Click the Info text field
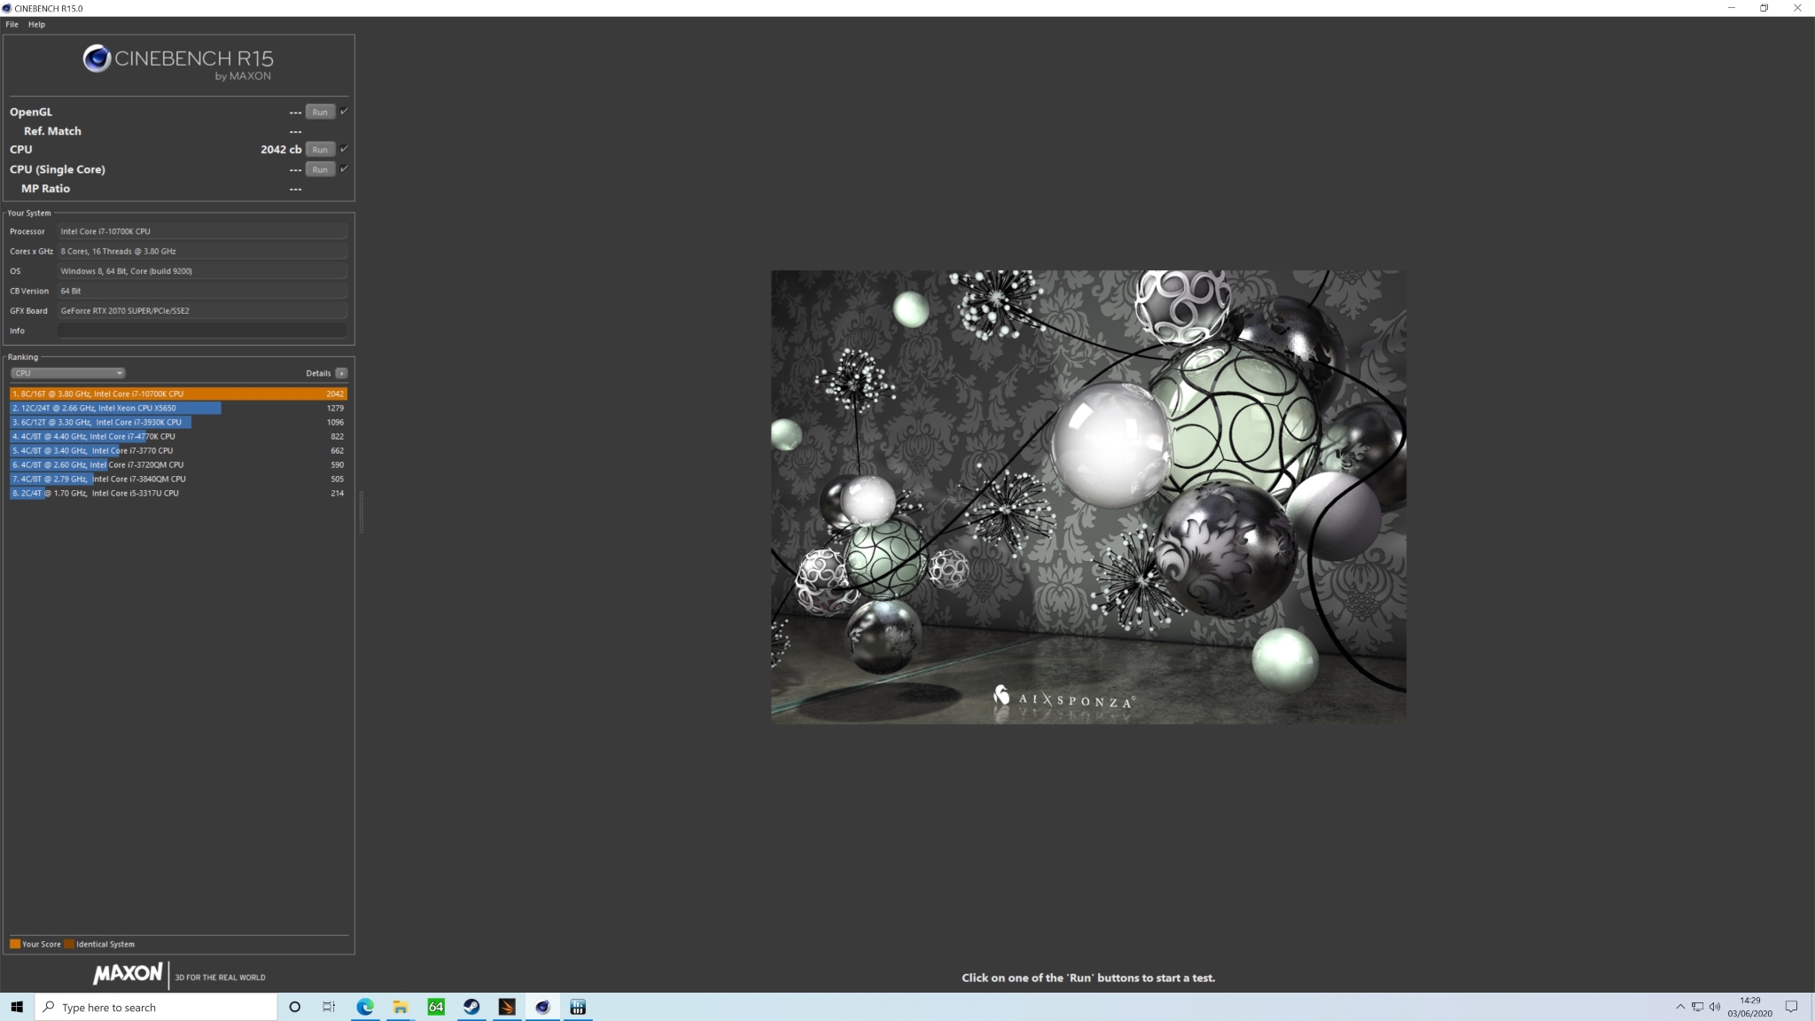The image size is (1815, 1021). click(202, 331)
